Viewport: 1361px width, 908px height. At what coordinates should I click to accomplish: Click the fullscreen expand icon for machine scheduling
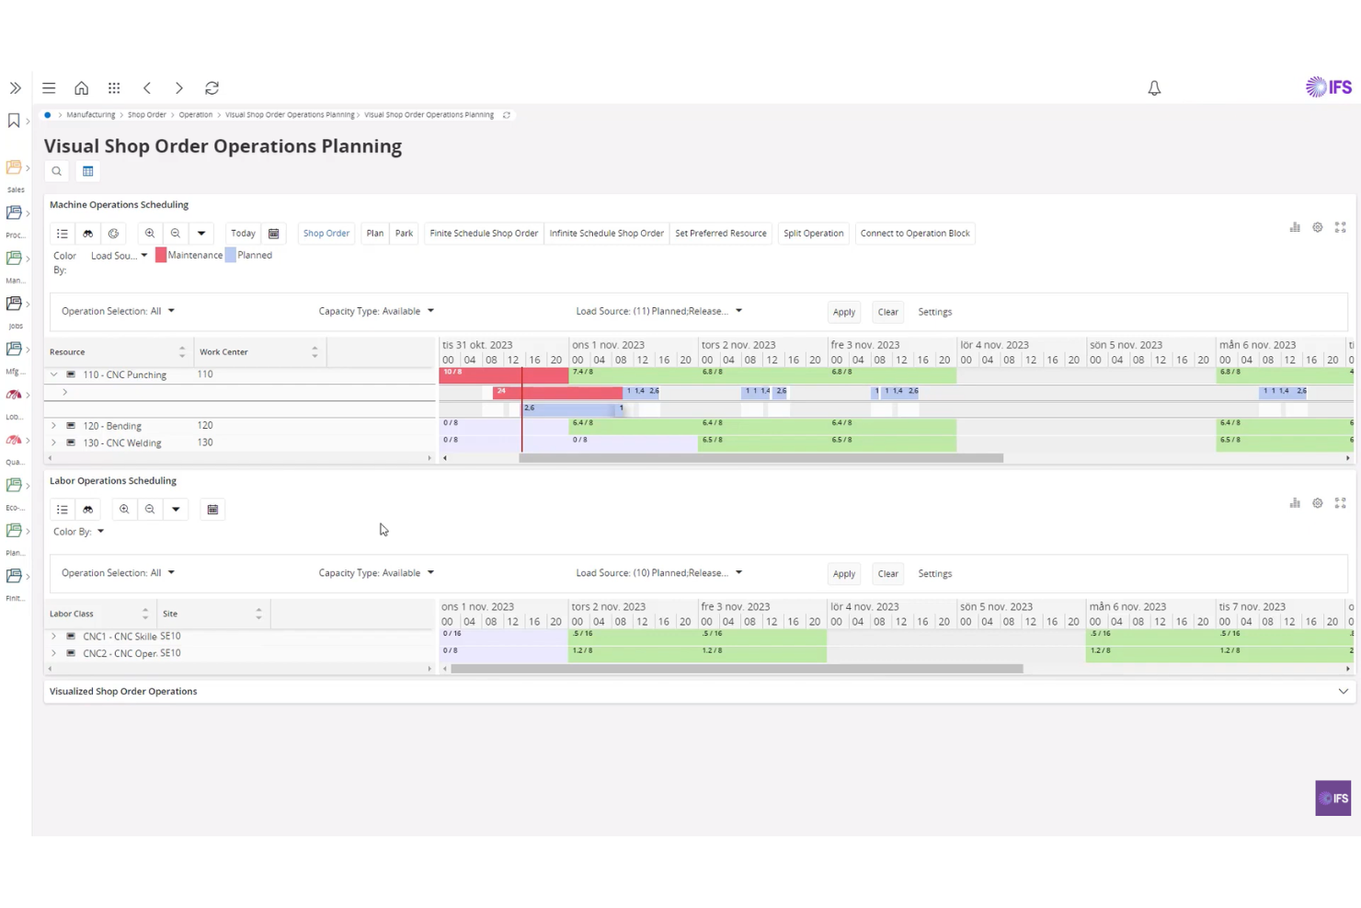click(1340, 227)
